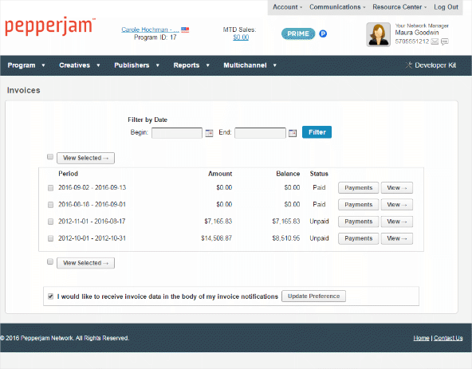Click the End date input field
This screenshot has height=369, width=472.
(260, 133)
